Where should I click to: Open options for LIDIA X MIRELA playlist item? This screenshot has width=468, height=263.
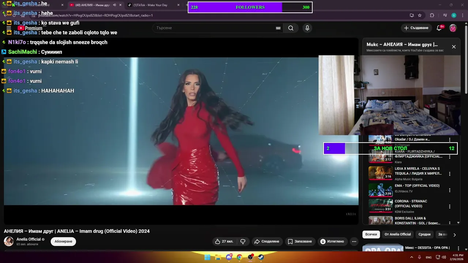(x=450, y=174)
